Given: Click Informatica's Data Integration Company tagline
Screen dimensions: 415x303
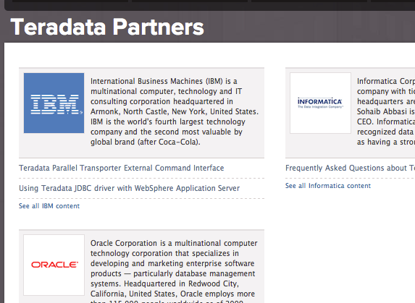Looking at the screenshot, I should click(x=320, y=107).
